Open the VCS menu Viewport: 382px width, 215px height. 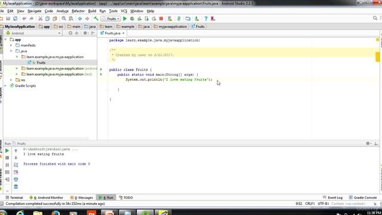coord(124,11)
